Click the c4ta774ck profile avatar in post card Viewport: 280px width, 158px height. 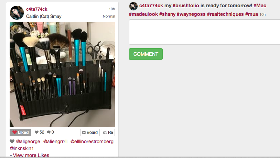(x=17, y=13)
